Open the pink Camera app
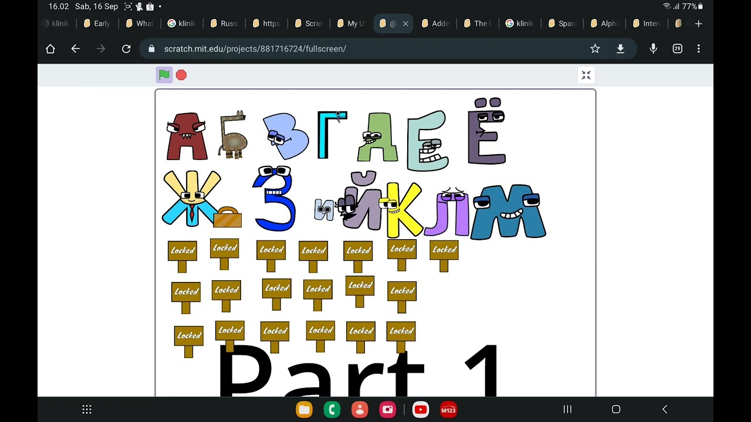 pyautogui.click(x=388, y=410)
